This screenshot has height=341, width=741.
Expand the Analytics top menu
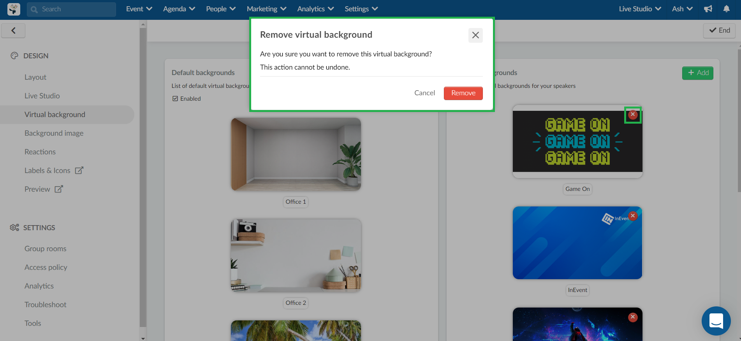tap(315, 9)
